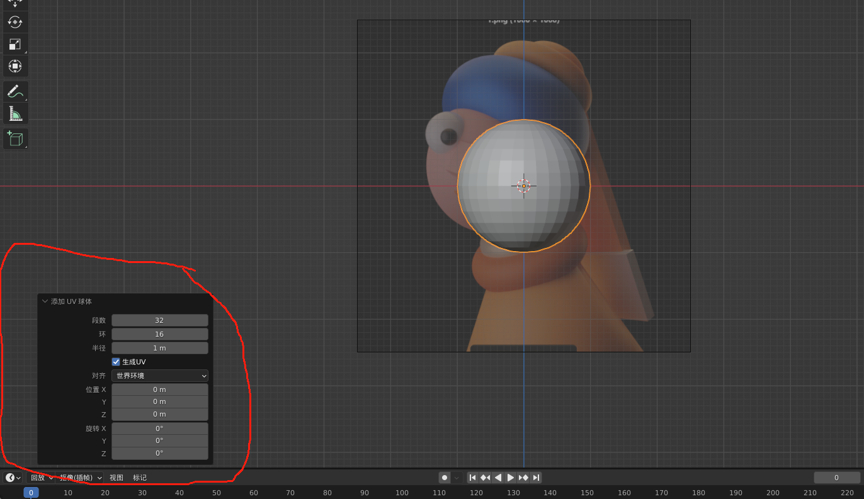Click the current frame number field
This screenshot has height=499, width=864.
pyautogui.click(x=837, y=478)
